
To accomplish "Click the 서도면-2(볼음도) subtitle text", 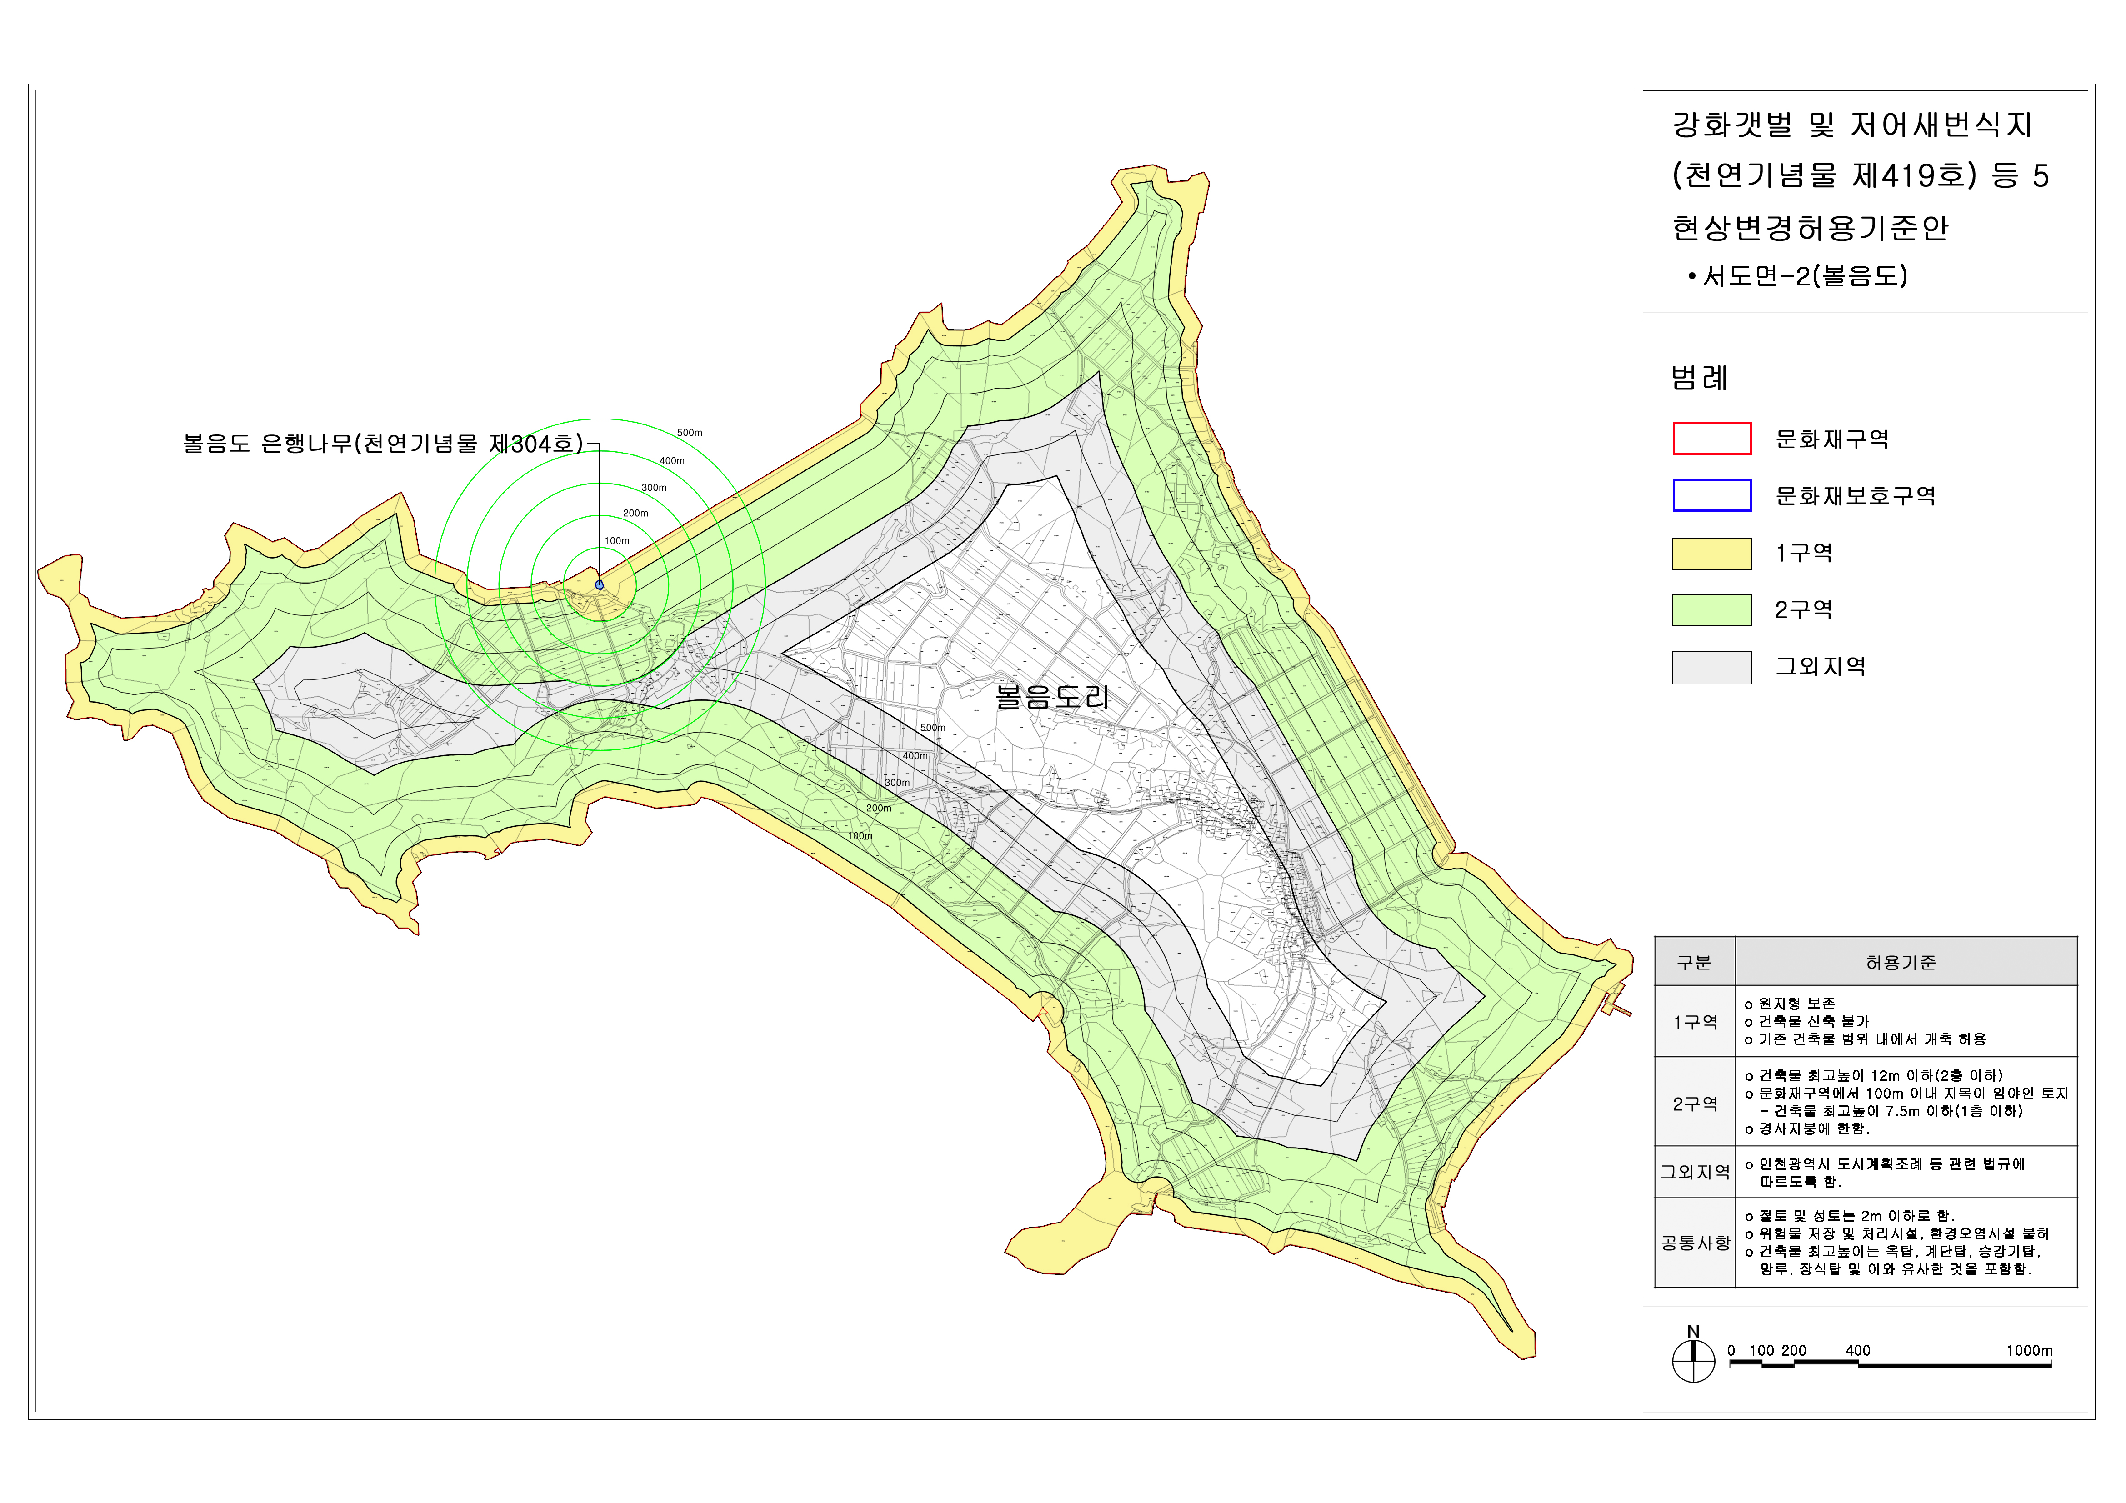I will (x=1804, y=276).
